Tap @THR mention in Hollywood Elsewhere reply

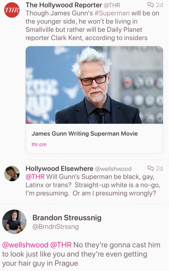[35, 177]
